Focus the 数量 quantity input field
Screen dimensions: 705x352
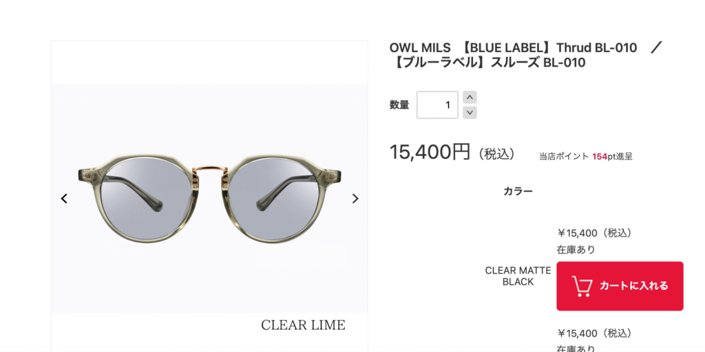pyautogui.click(x=437, y=105)
